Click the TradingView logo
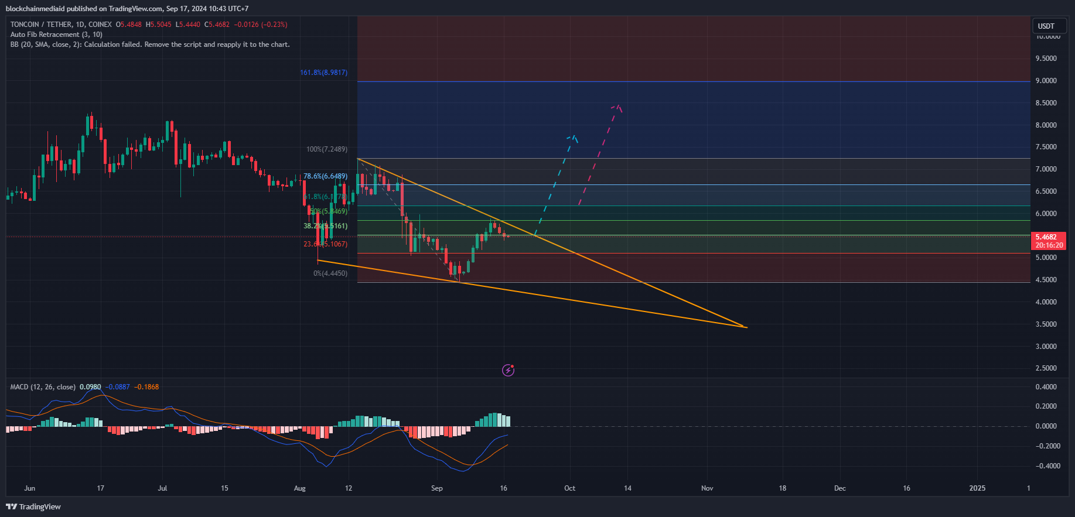The width and height of the screenshot is (1075, 517). [x=33, y=506]
